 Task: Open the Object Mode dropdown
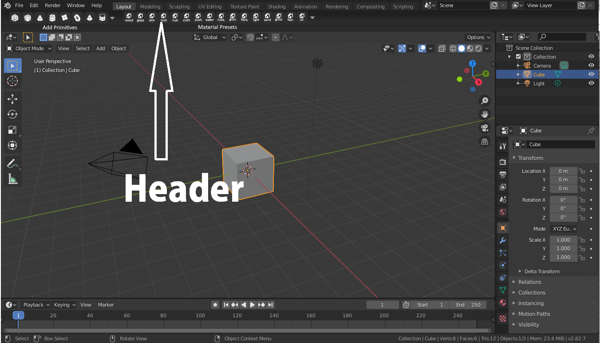29,48
